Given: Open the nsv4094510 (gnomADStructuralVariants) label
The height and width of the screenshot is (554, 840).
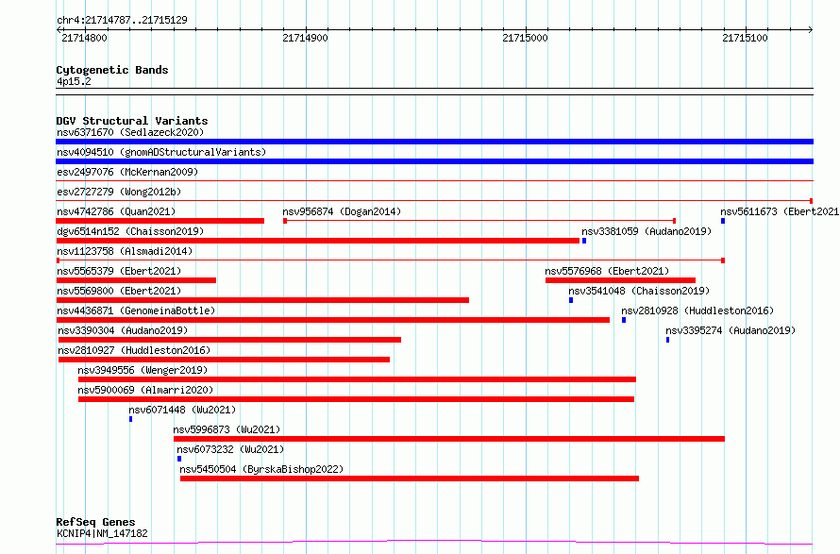Looking at the screenshot, I should point(161,152).
